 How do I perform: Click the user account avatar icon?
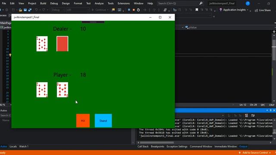[x=248, y=3]
